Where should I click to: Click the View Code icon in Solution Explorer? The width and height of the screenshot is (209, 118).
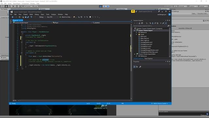pos(161,23)
